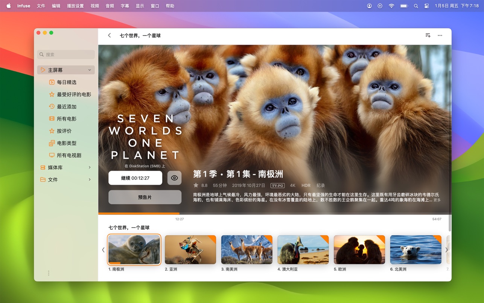Open 每日精选 in the sidebar

tap(67, 82)
